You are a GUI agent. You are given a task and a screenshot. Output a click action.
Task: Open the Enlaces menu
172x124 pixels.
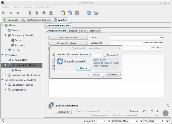coord(16,7)
